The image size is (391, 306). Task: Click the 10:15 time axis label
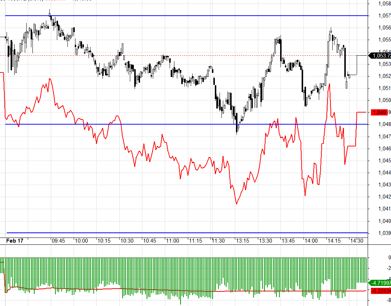[x=104, y=241]
